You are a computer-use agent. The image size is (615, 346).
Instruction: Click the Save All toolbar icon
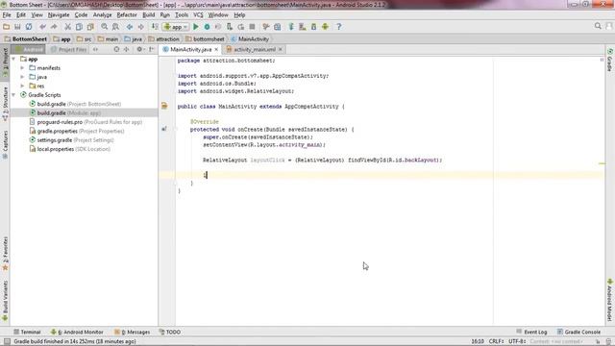click(x=17, y=27)
